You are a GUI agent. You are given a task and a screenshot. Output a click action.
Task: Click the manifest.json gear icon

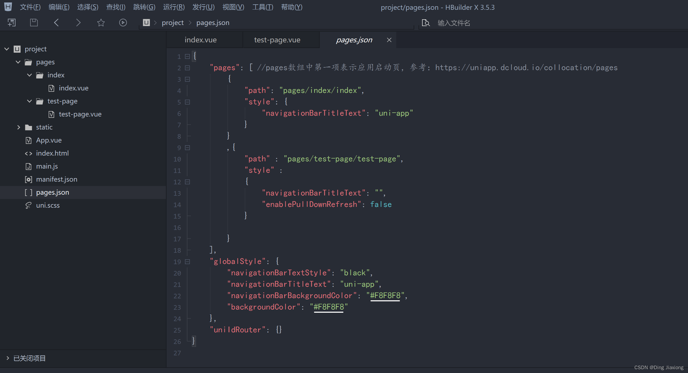29,179
